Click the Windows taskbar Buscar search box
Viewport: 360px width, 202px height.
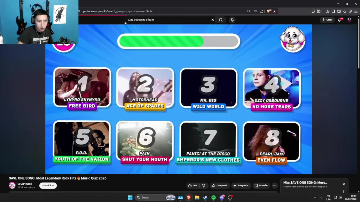155,198
